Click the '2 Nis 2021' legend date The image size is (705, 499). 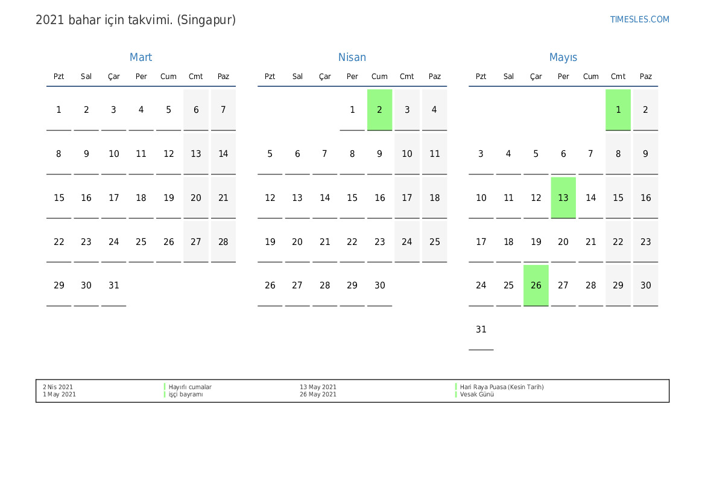[x=58, y=387]
